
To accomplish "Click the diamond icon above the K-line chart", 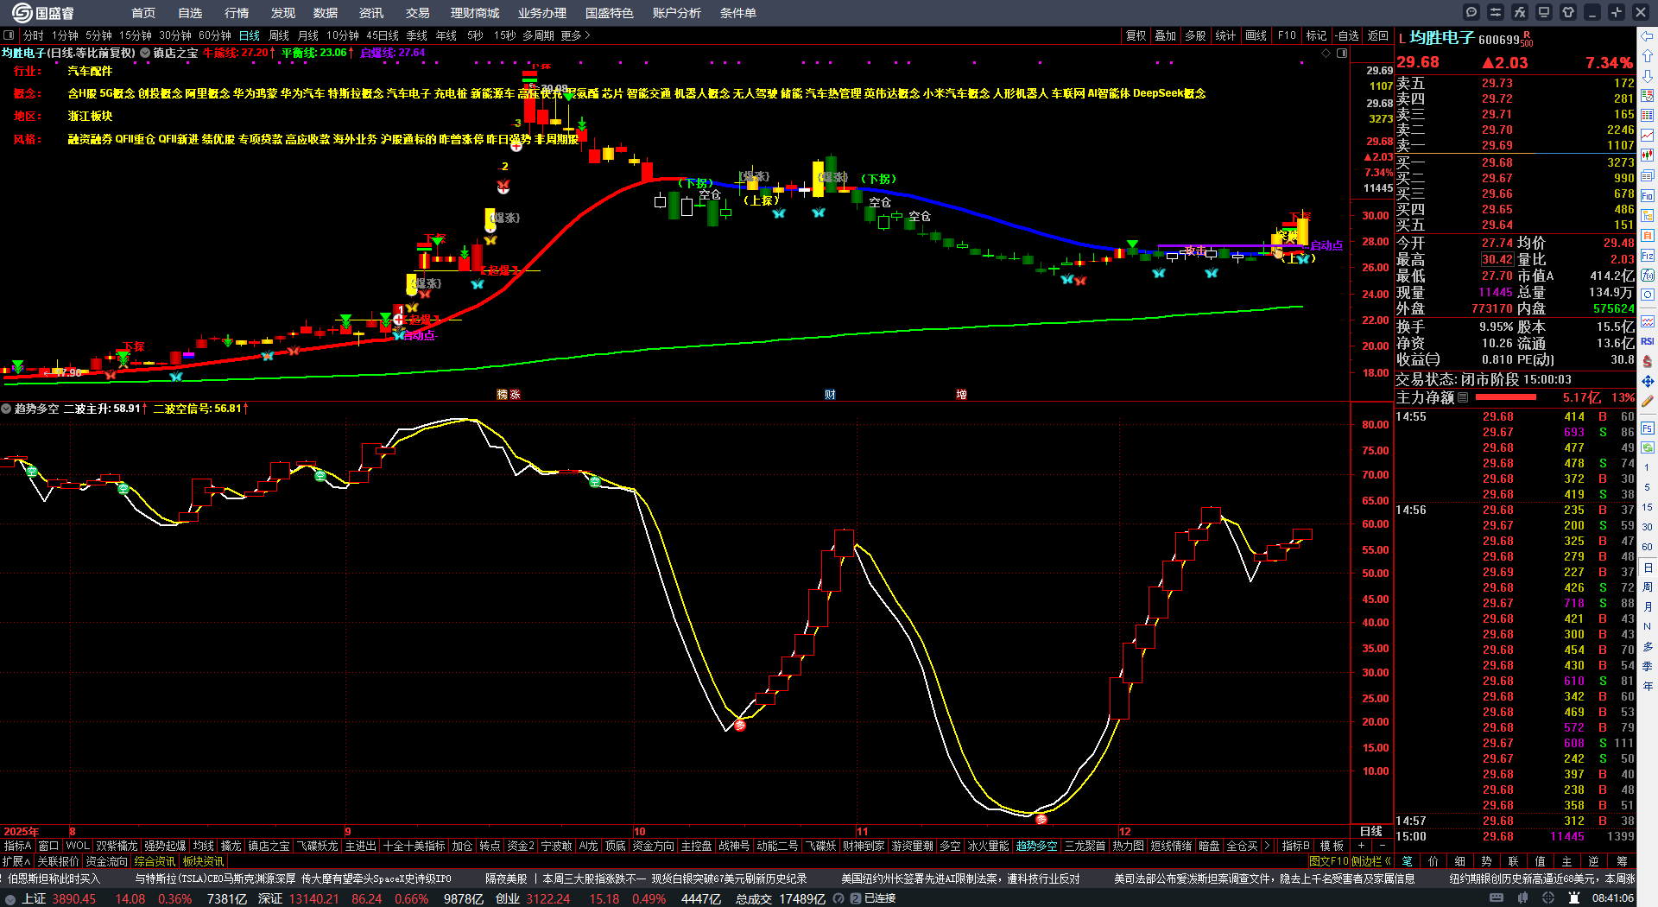I will pyautogui.click(x=1326, y=53).
